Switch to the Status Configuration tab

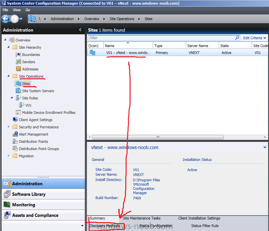click(x=155, y=226)
